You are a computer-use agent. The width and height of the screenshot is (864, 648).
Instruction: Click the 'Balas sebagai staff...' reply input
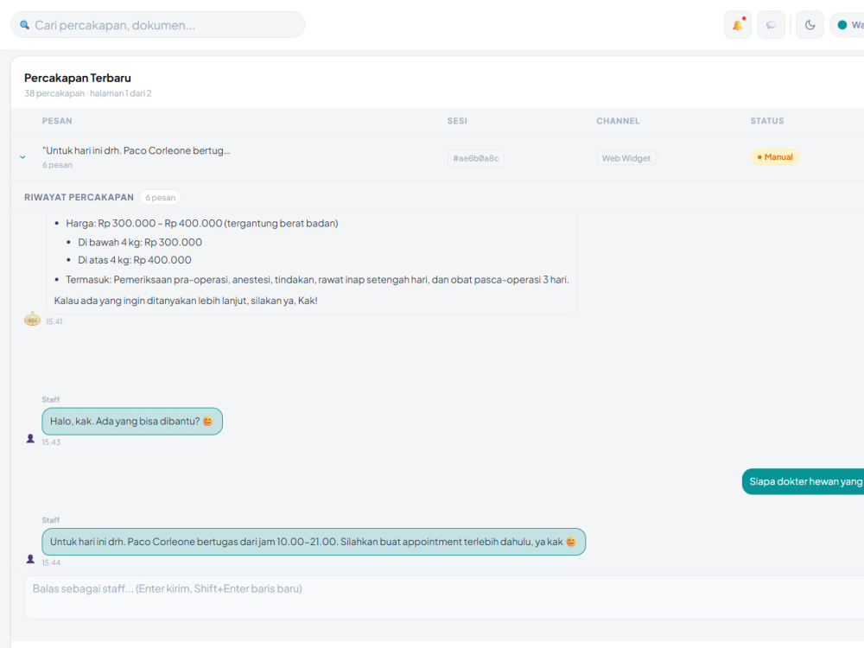tap(444, 597)
